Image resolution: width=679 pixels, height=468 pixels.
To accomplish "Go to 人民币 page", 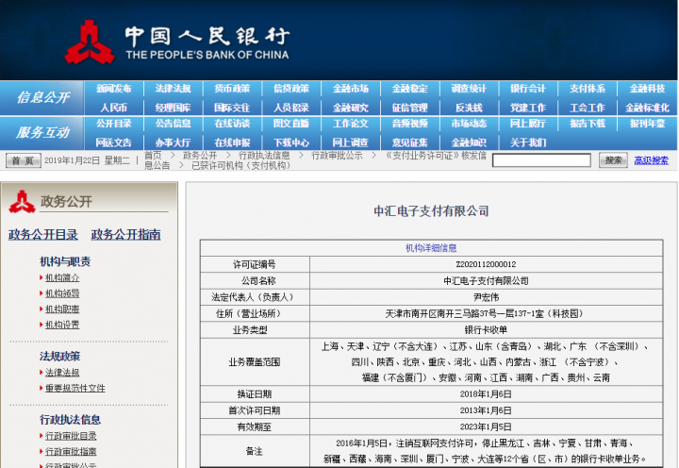I will (x=113, y=108).
